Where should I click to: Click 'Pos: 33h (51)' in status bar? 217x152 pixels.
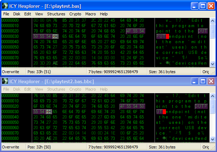click(x=39, y=72)
